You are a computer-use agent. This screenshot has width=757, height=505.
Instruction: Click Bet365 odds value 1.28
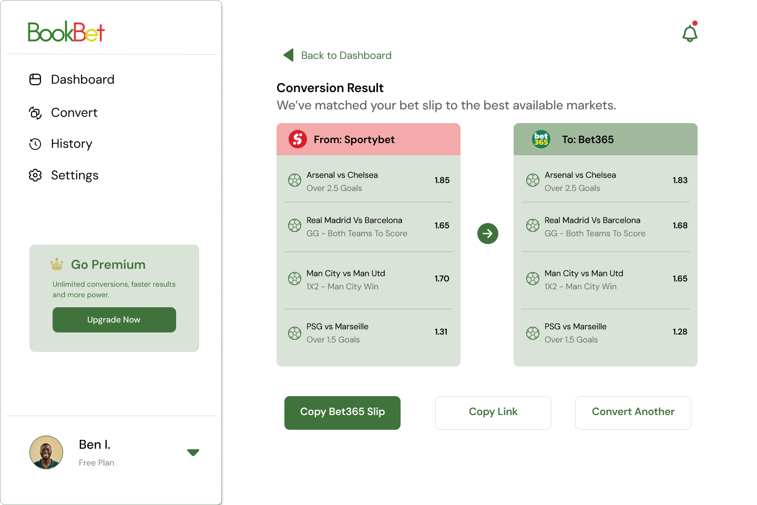coord(680,332)
